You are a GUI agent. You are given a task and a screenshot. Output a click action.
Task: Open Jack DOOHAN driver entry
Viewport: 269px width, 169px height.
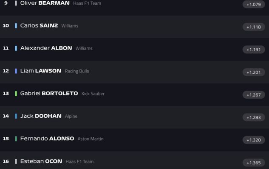click(x=134, y=117)
